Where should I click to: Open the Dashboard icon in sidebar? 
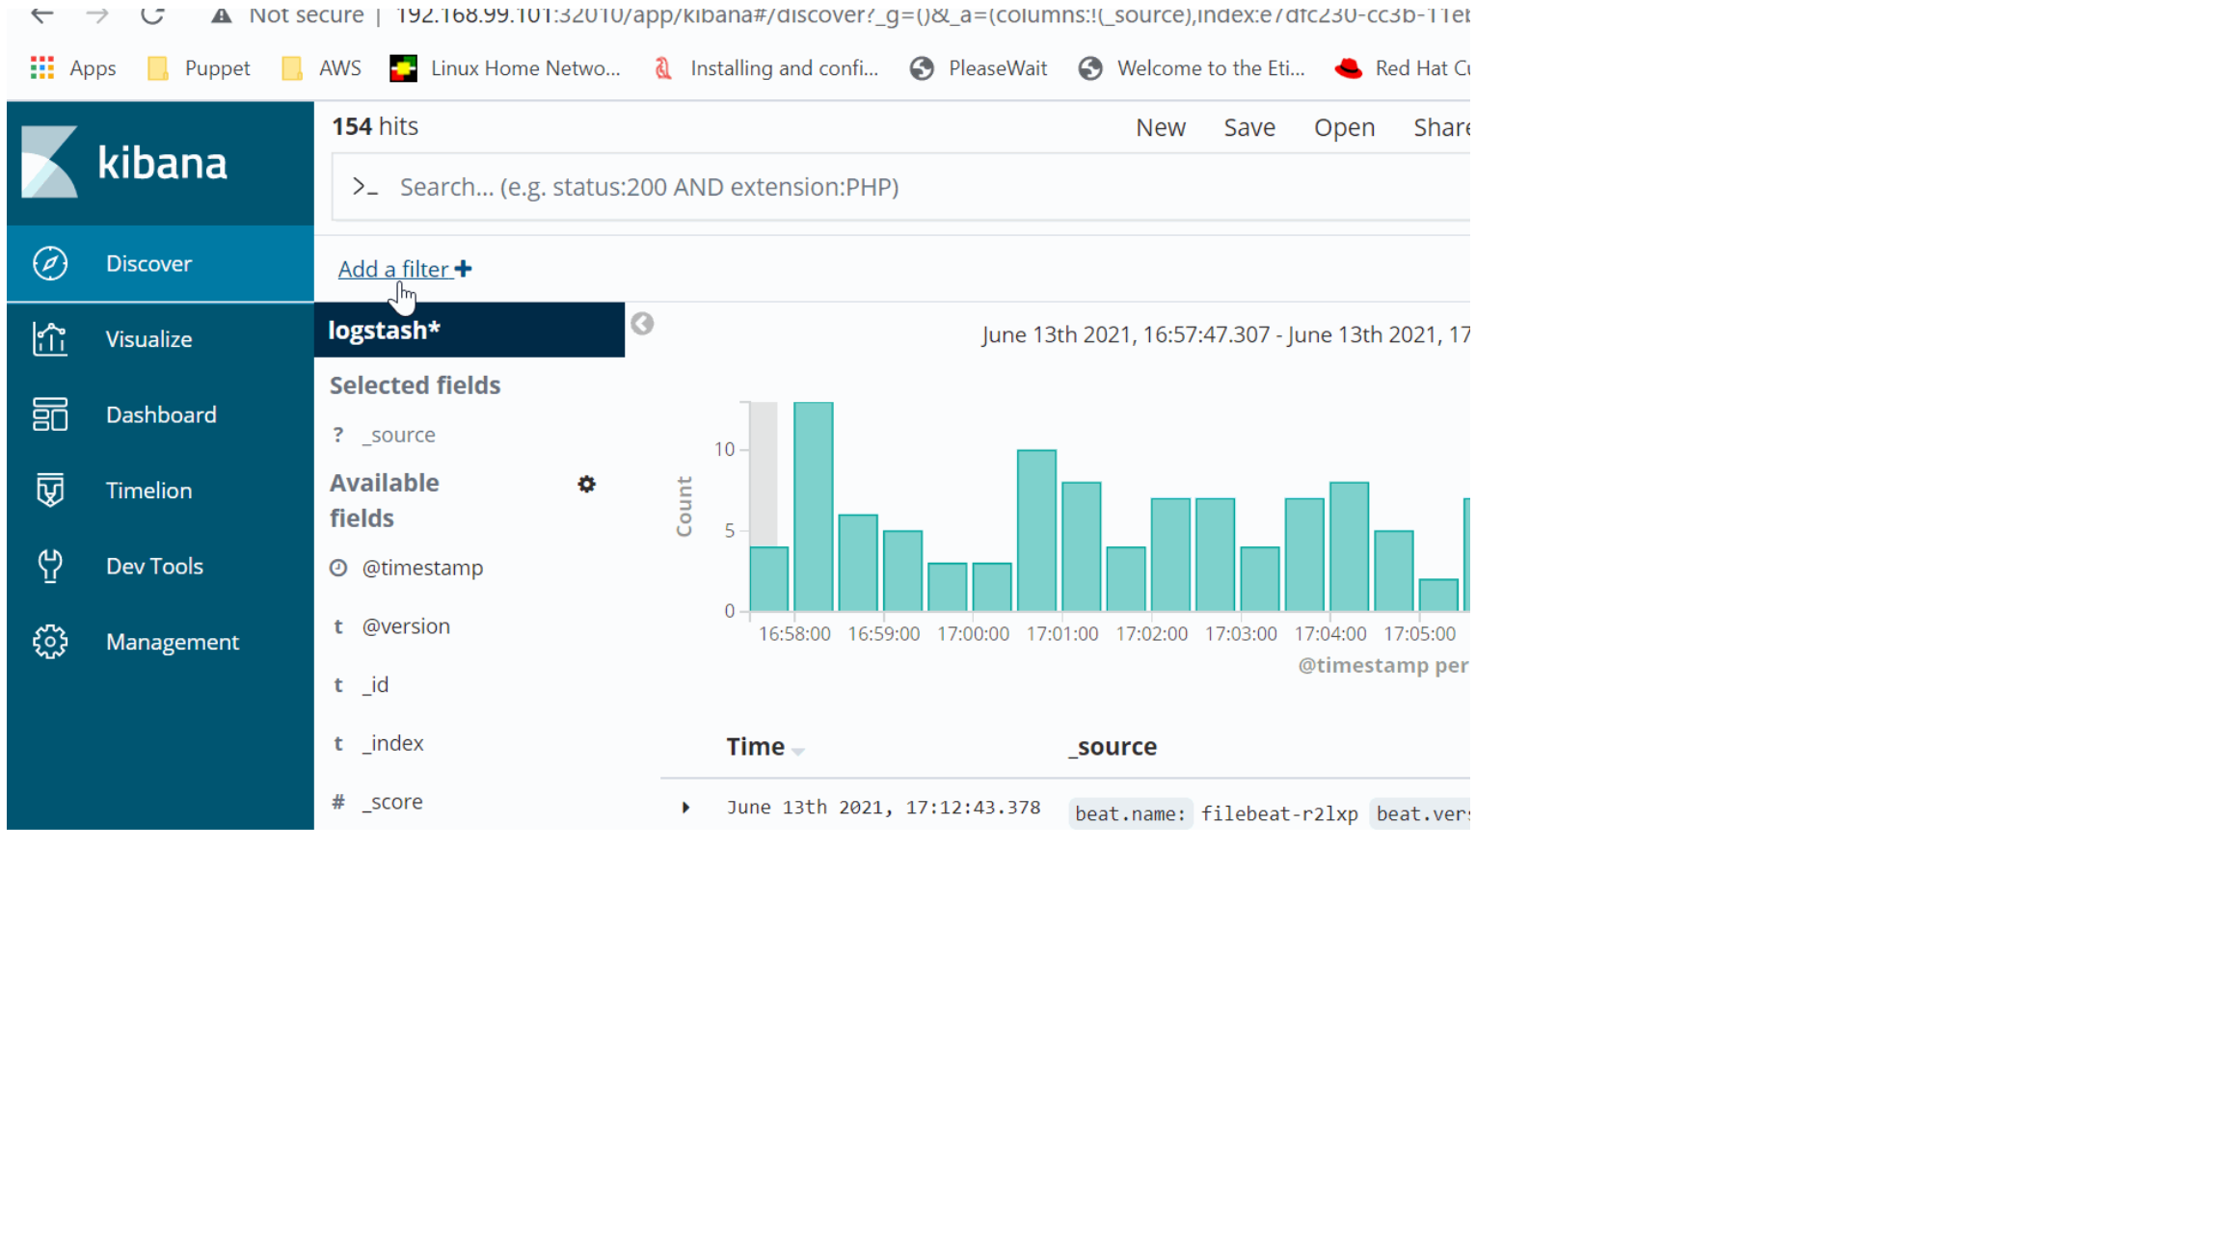point(50,414)
